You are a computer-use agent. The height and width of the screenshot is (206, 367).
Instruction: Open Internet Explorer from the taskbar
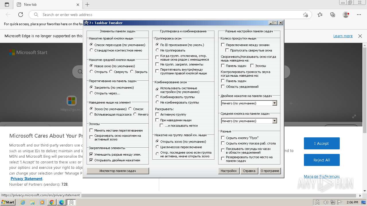pos(23,202)
